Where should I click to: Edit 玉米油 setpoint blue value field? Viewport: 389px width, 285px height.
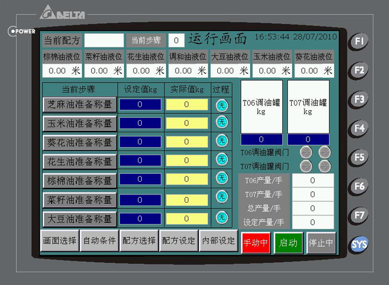click(140, 123)
